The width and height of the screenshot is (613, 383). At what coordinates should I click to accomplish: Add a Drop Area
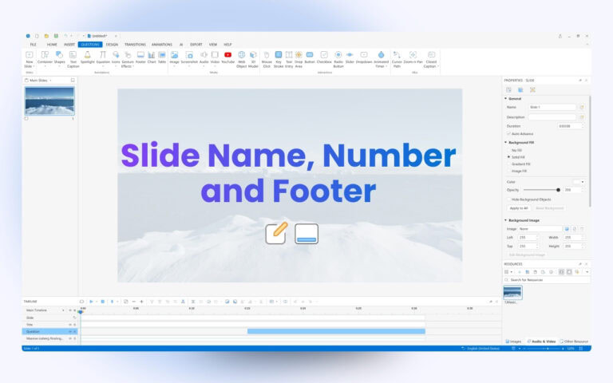point(299,59)
